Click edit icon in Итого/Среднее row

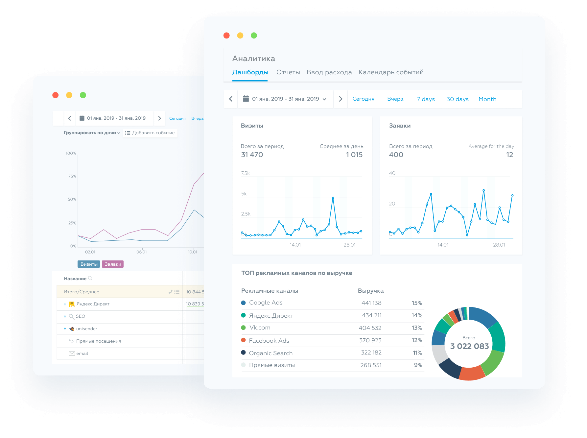point(170,292)
